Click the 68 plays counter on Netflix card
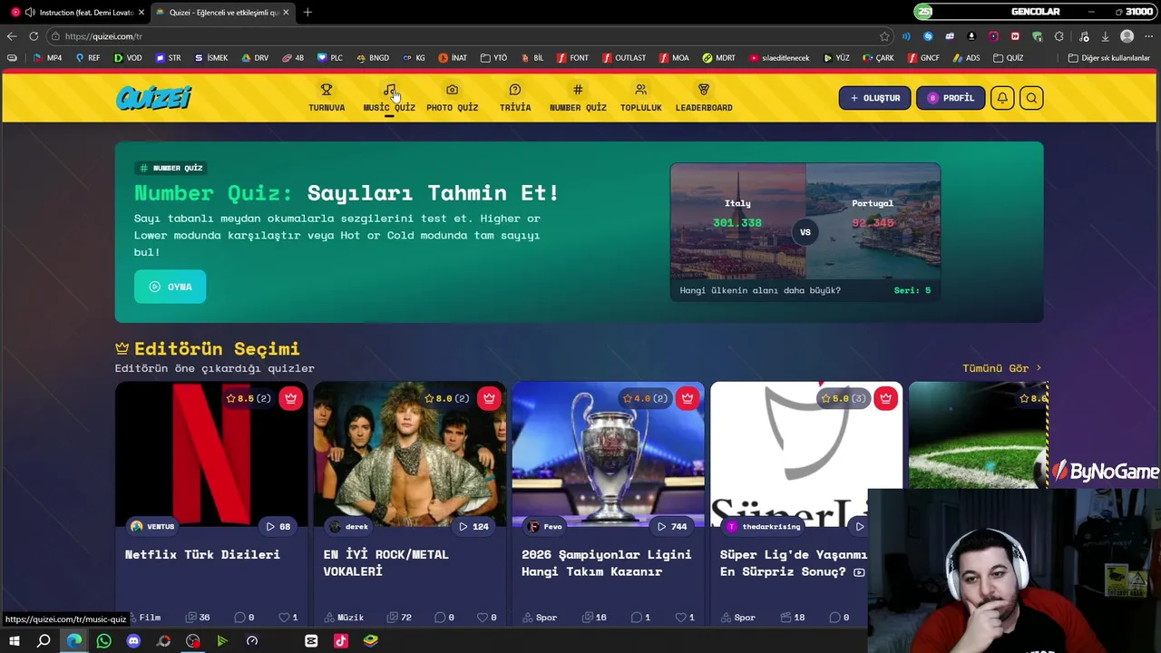Image resolution: width=1161 pixels, height=653 pixels. point(278,526)
